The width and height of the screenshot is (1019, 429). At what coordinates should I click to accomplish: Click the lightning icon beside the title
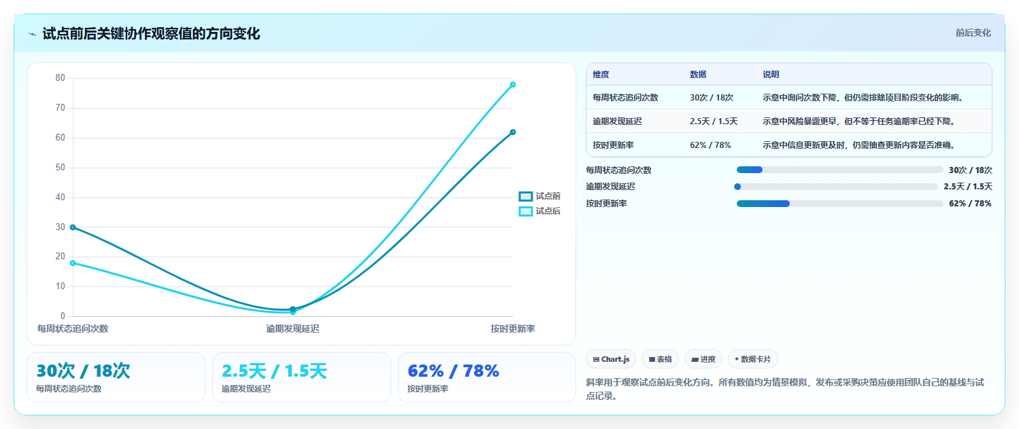tap(33, 34)
